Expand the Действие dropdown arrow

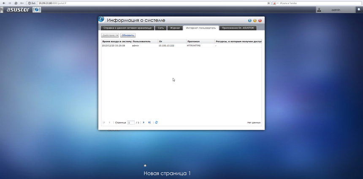point(117,35)
